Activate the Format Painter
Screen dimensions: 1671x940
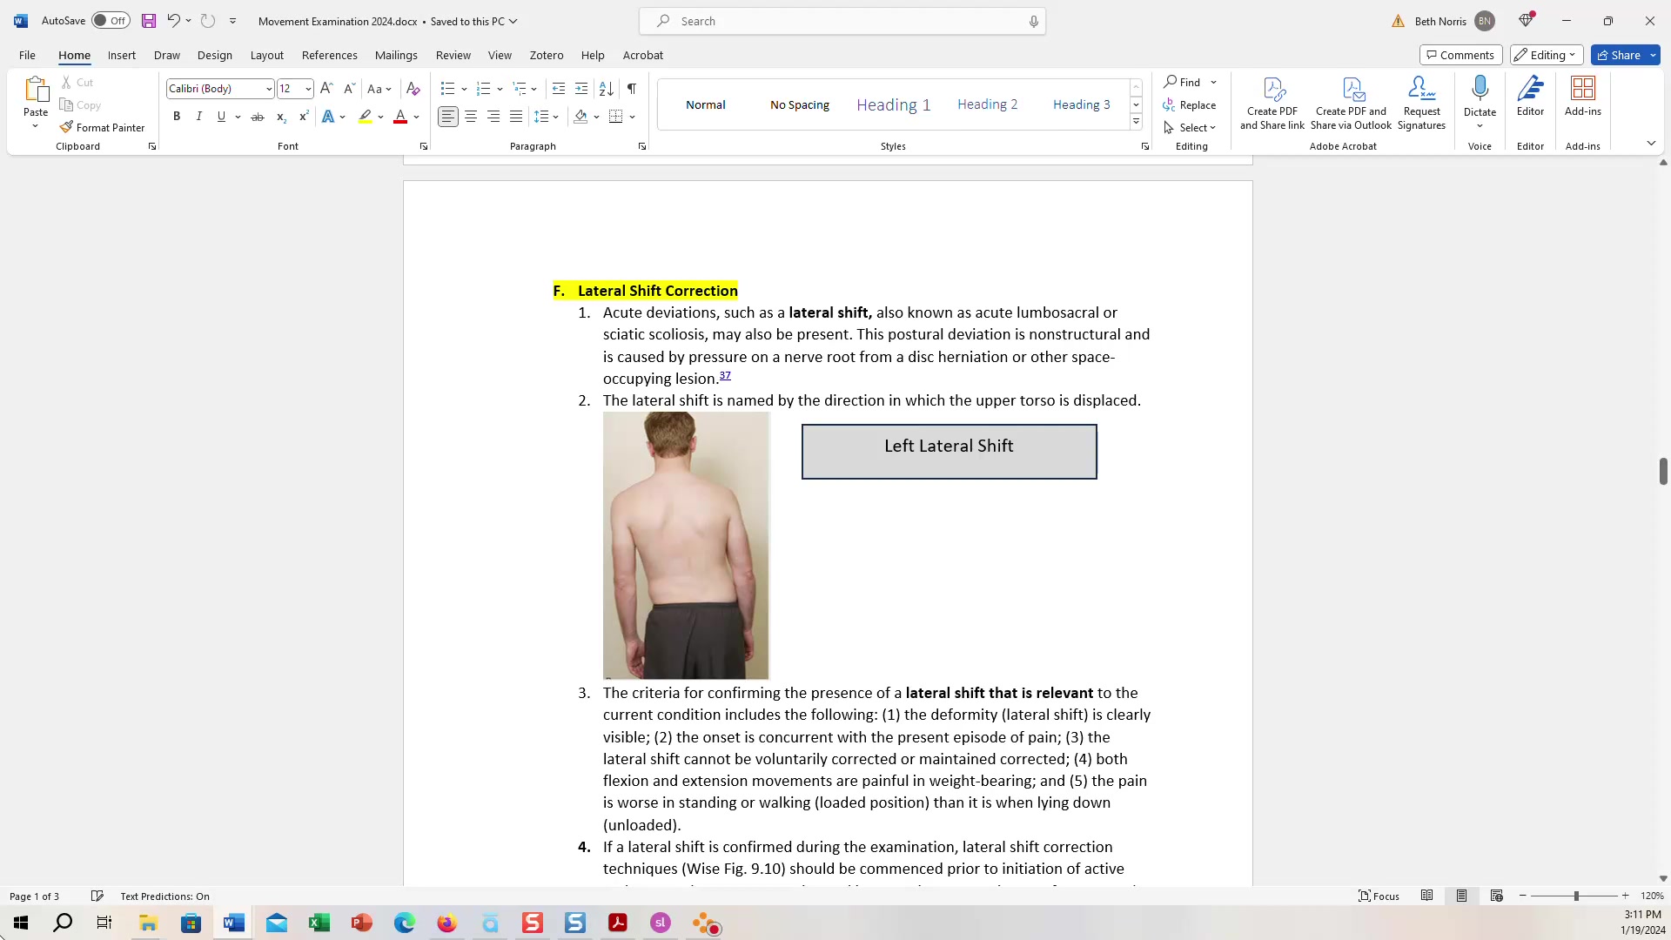[x=102, y=127]
